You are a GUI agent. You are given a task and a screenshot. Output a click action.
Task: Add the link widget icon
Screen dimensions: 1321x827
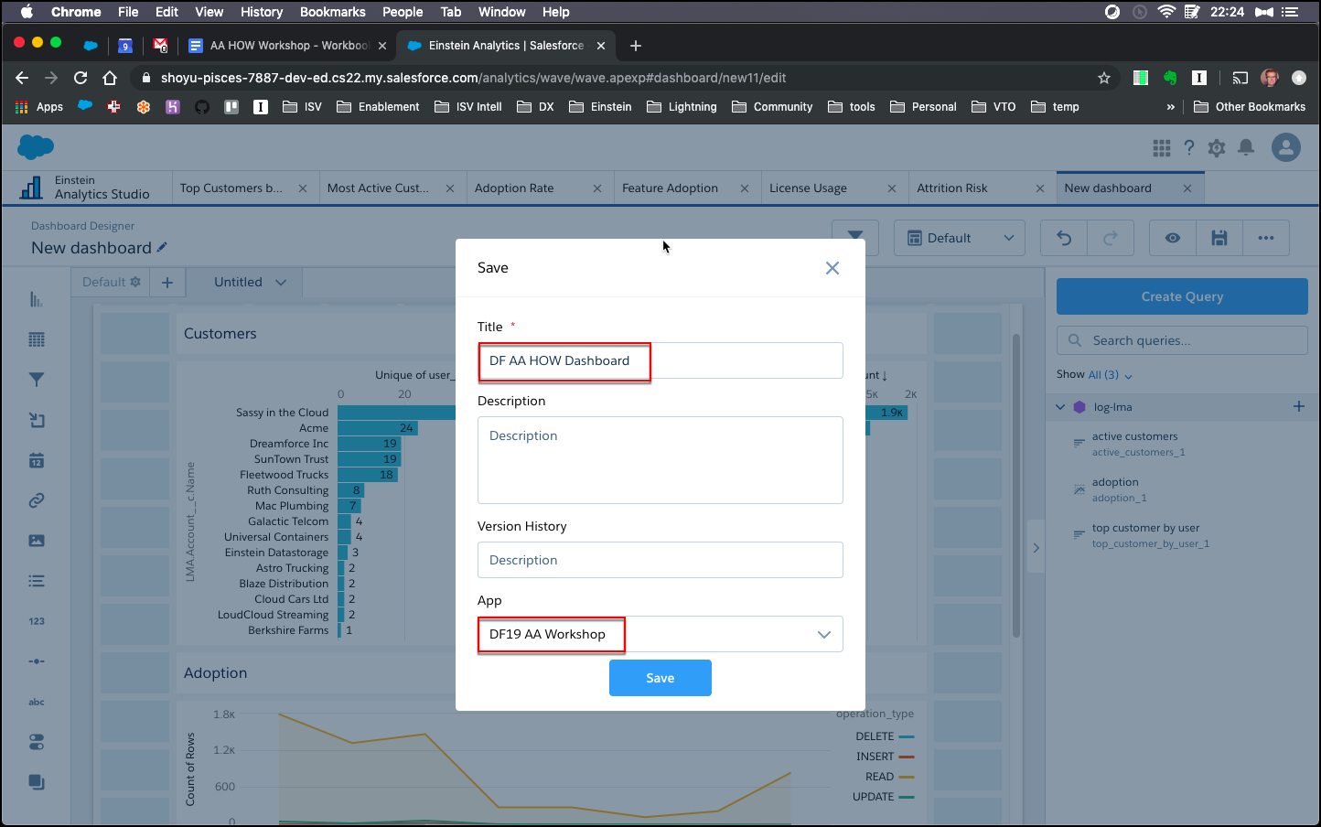[37, 500]
